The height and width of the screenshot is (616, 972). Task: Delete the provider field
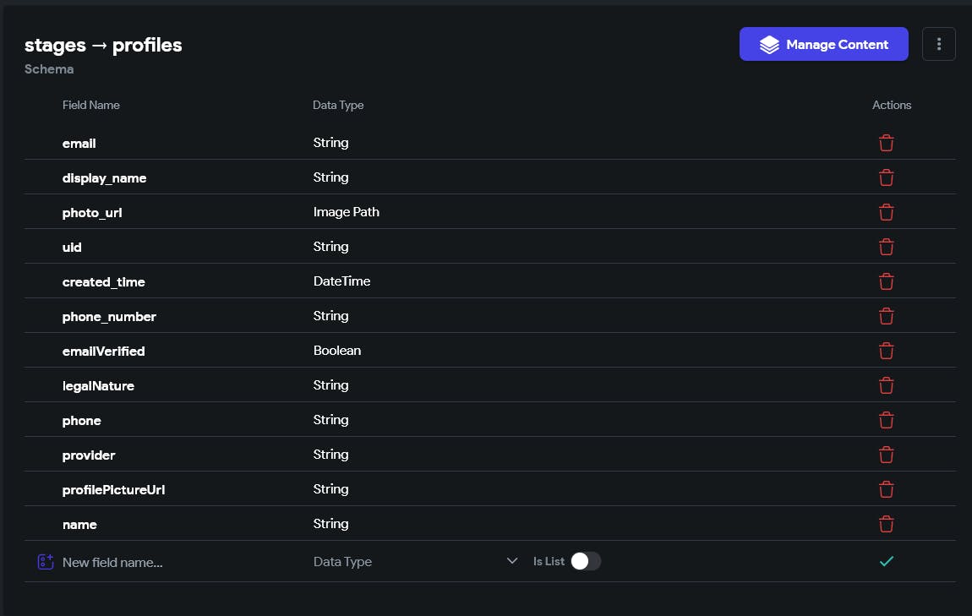[x=886, y=455]
